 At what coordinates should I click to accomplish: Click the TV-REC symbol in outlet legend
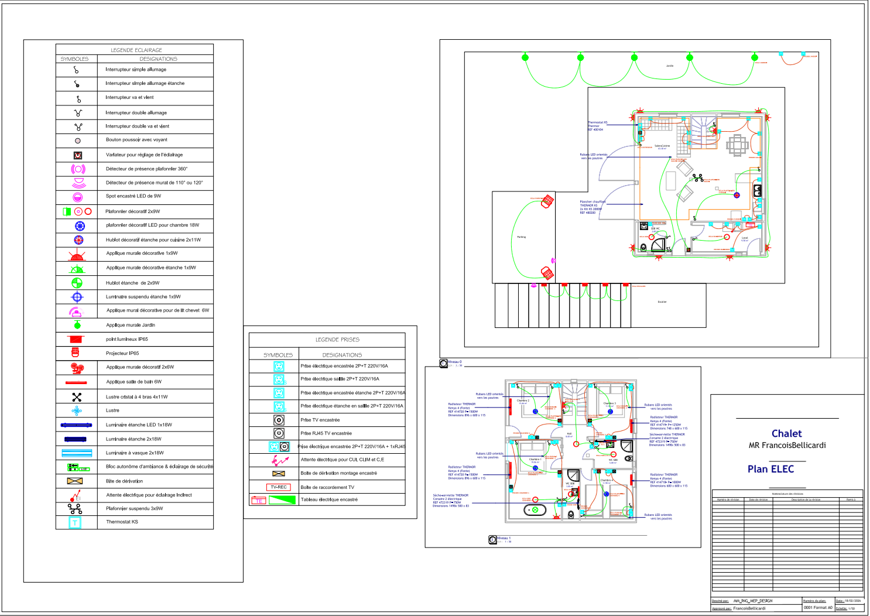278,487
